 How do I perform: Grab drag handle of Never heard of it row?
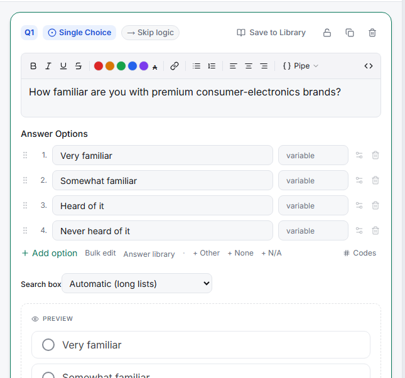pyautogui.click(x=25, y=230)
